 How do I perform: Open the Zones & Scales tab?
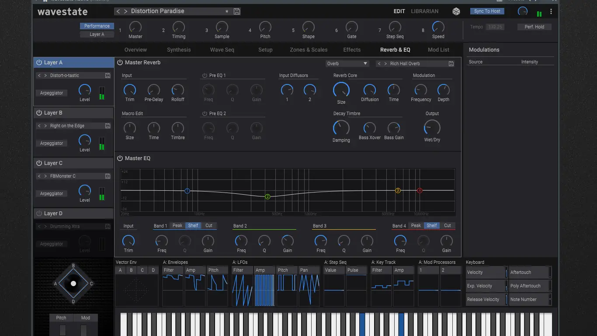(309, 50)
